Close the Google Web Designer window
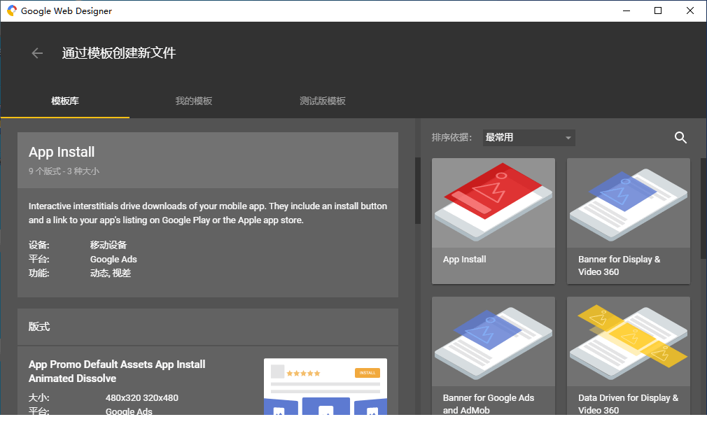The height and width of the screenshot is (431, 707). pyautogui.click(x=690, y=10)
